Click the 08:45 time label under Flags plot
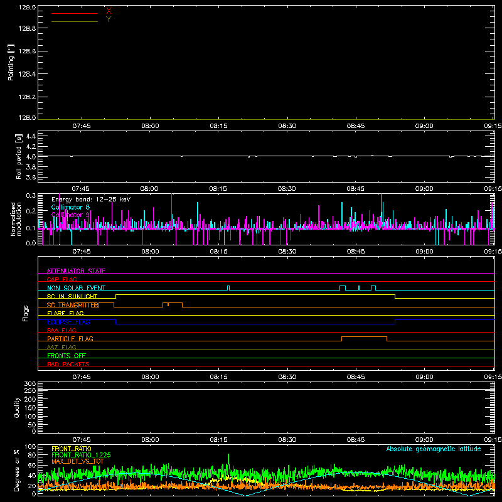 356,377
